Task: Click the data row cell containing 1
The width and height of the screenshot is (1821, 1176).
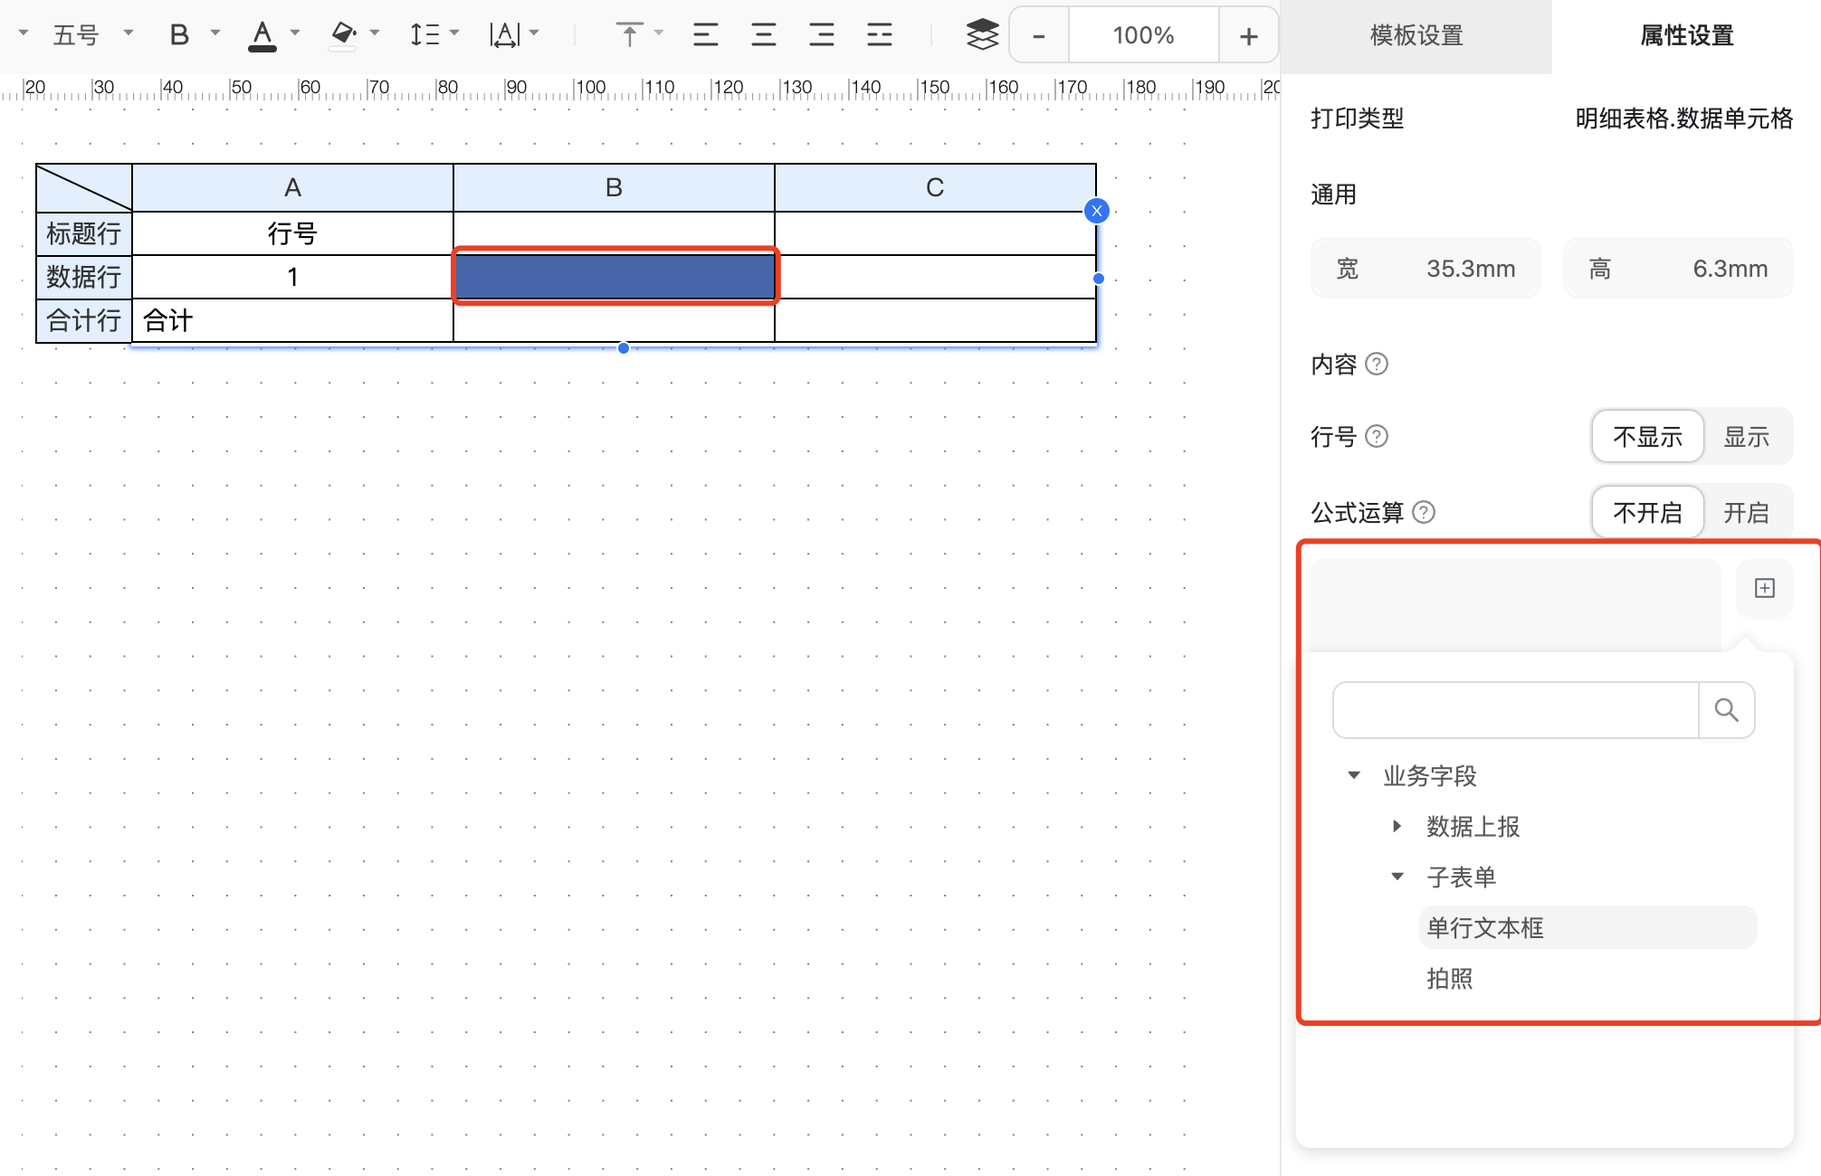Action: point(292,277)
